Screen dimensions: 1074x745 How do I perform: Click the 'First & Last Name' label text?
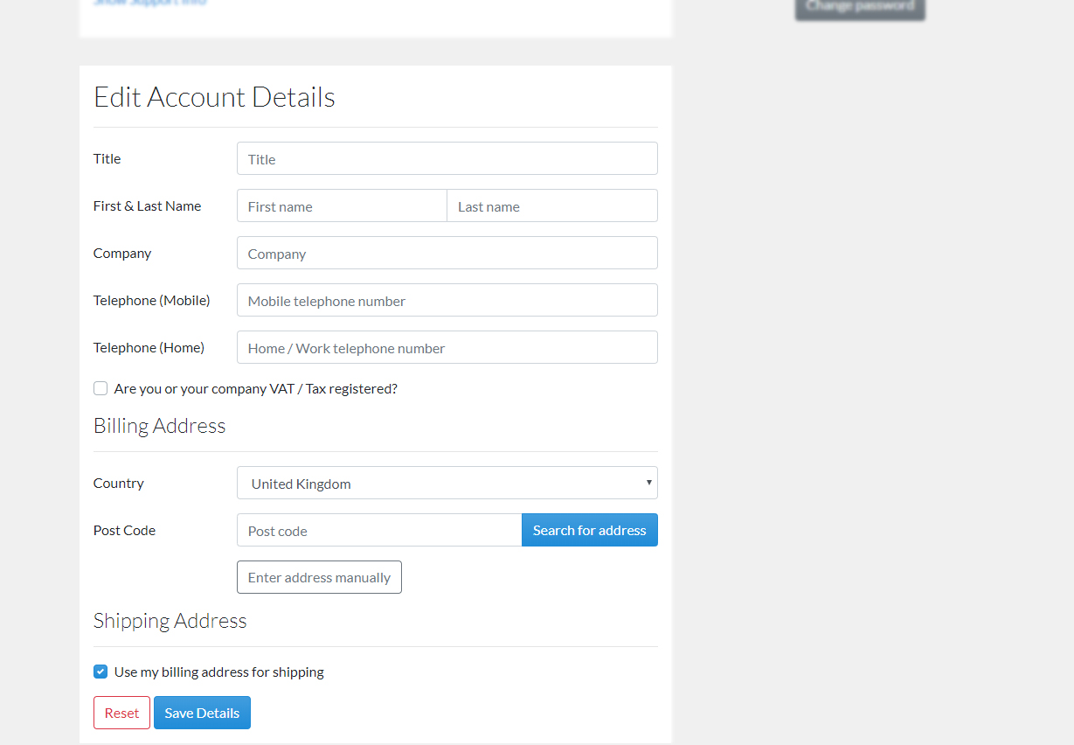(x=147, y=206)
